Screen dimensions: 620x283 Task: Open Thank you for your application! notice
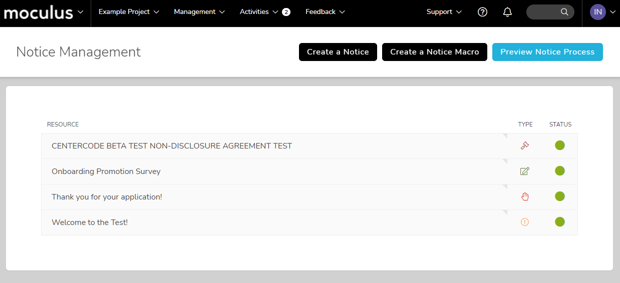107,197
